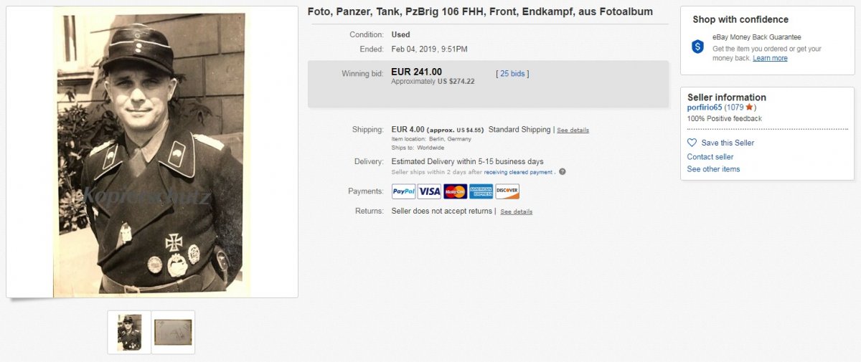The height and width of the screenshot is (362, 861).
Task: Open shipping See details link
Action: click(x=573, y=130)
